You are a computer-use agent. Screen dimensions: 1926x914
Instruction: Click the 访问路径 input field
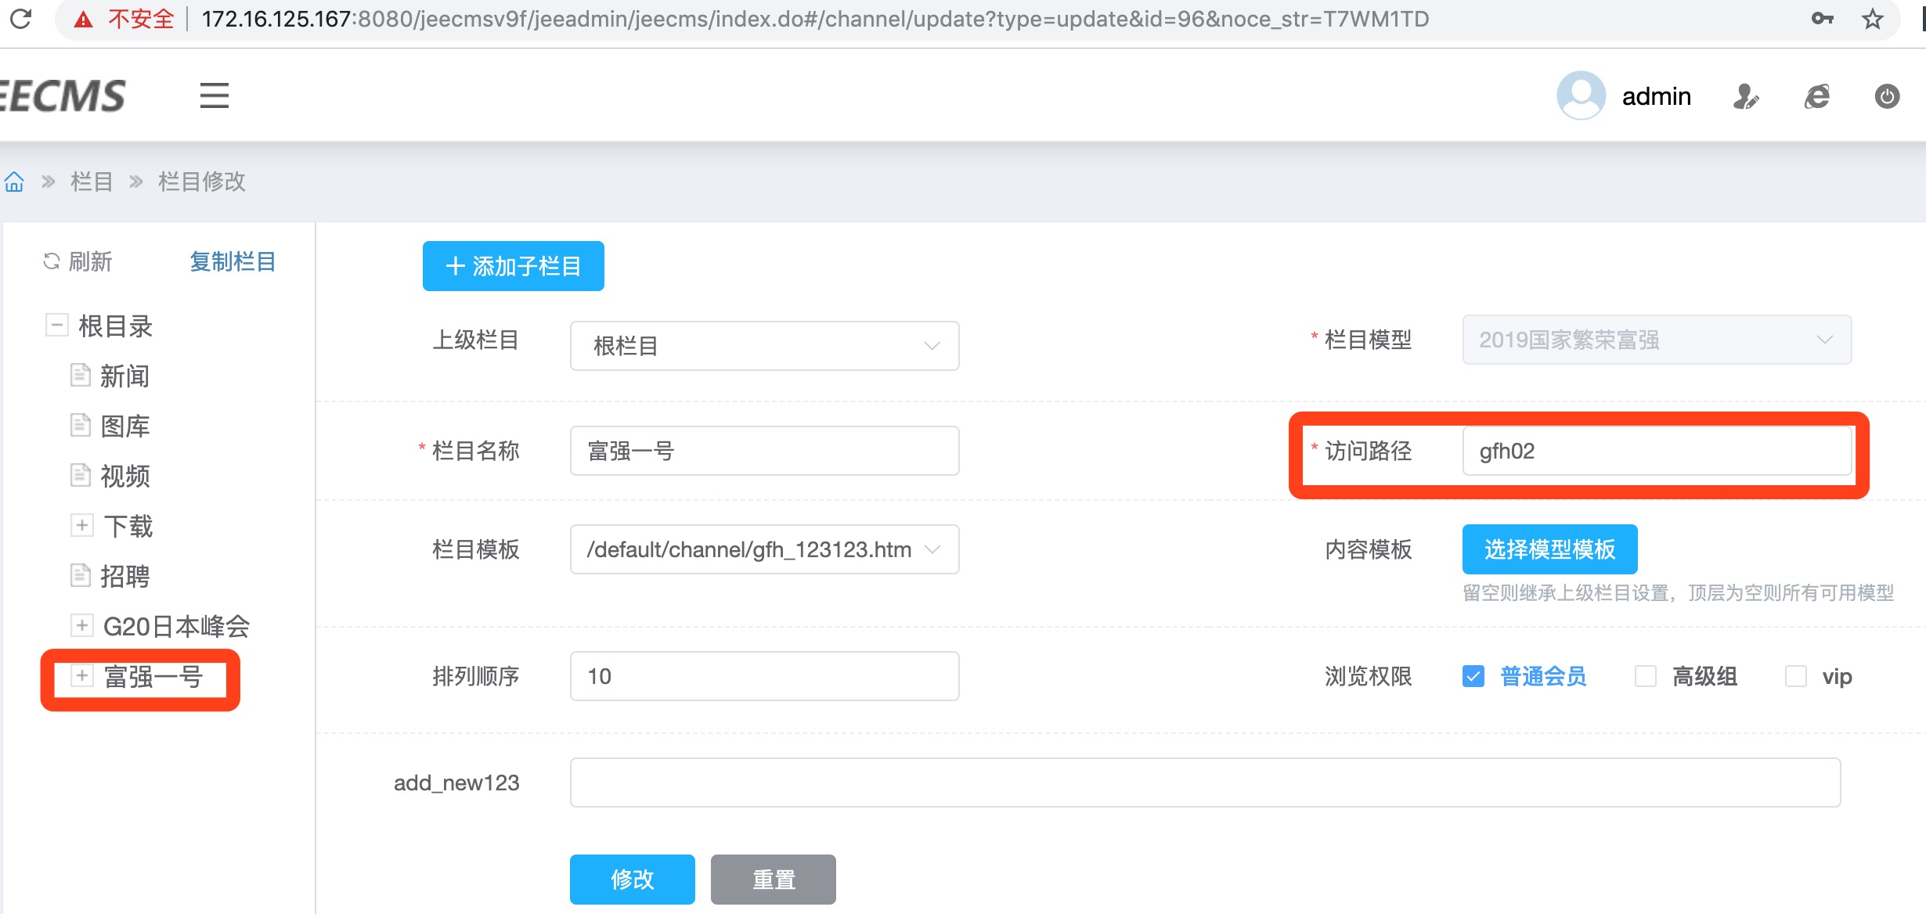pos(1656,451)
